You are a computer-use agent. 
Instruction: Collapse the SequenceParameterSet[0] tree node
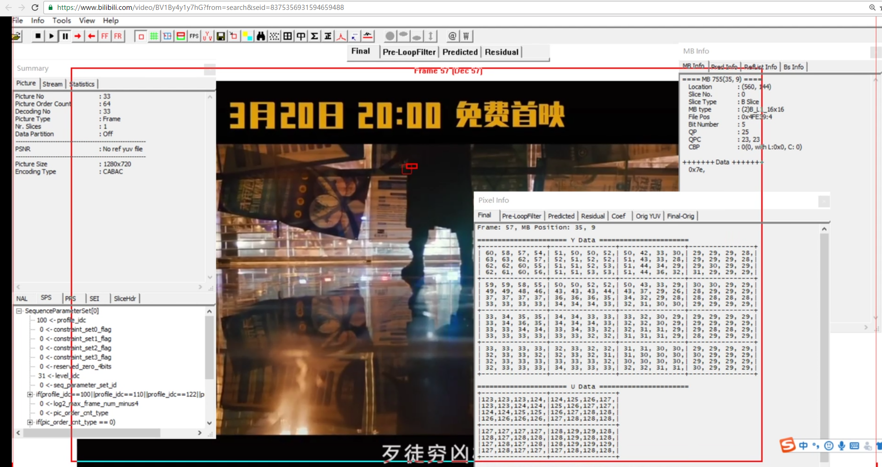coord(19,311)
